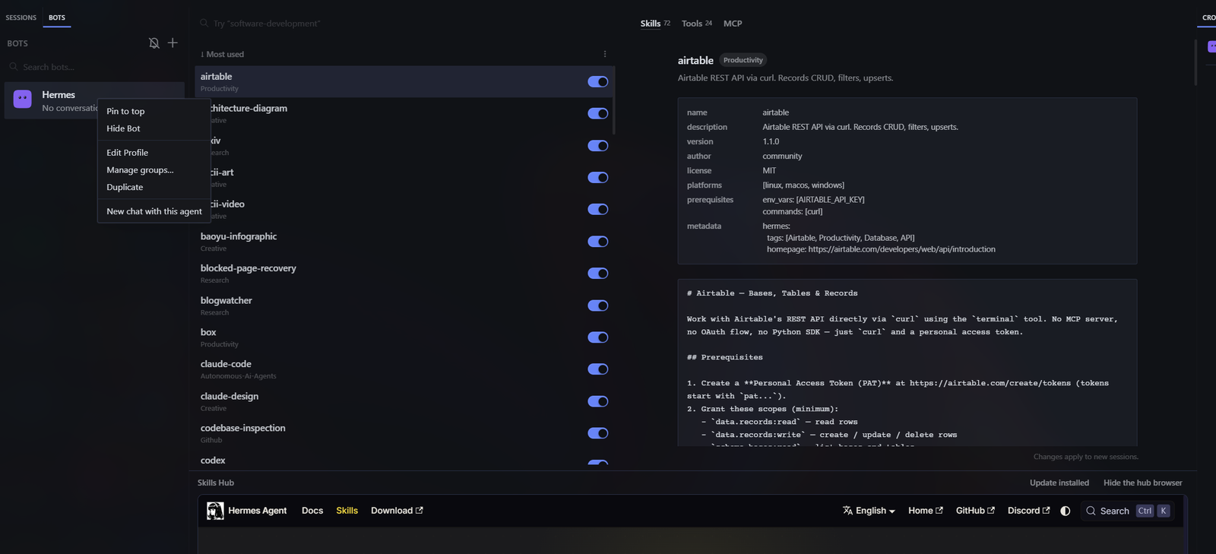The width and height of the screenshot is (1216, 554).
Task: Disable the box skill toggle
Action: (598, 337)
